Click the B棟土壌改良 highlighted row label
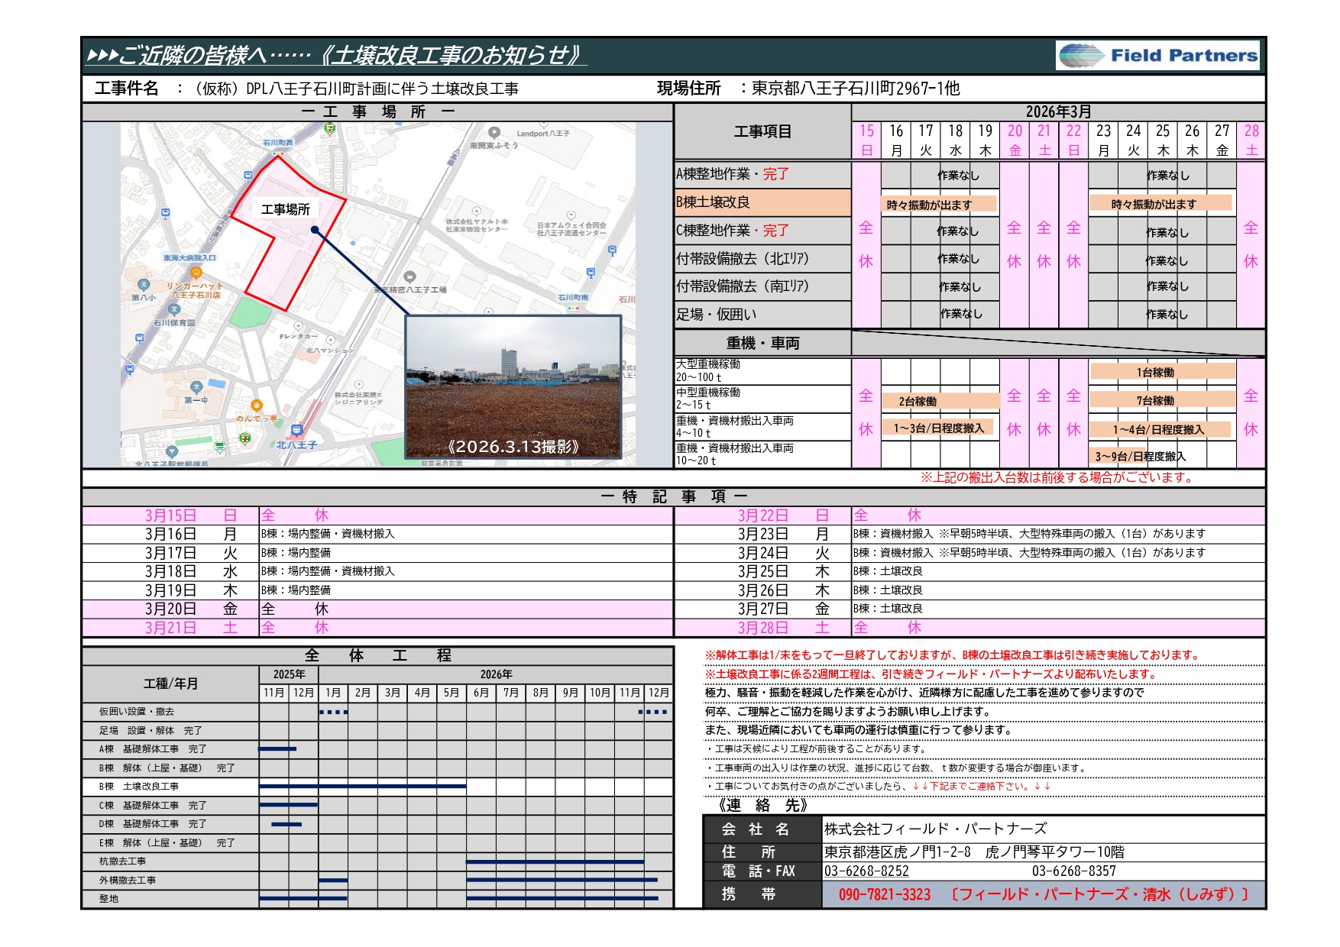The width and height of the screenshot is (1340, 947). (x=761, y=202)
